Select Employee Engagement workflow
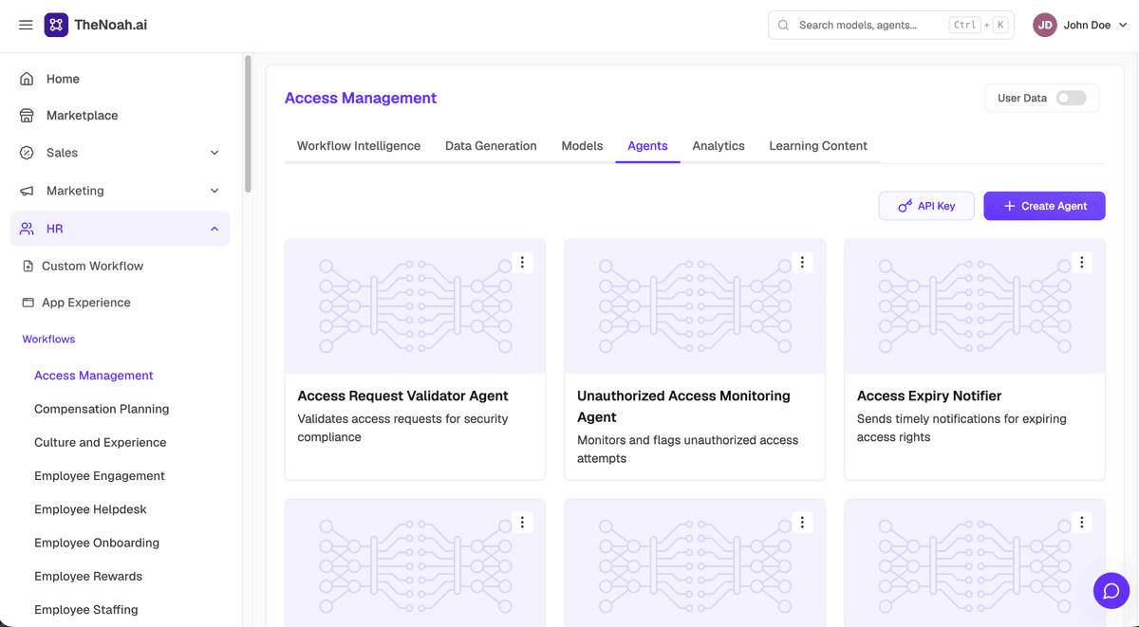The image size is (1139, 627). (100, 476)
